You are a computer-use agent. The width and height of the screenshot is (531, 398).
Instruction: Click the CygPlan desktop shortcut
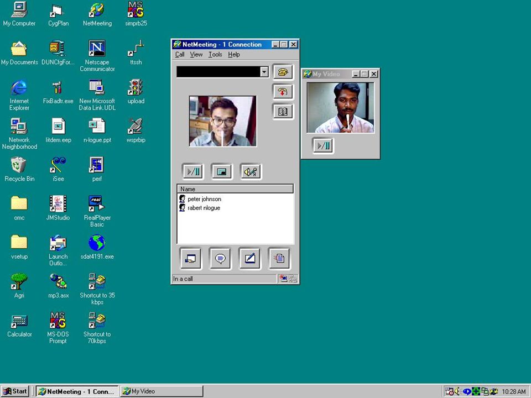click(58, 14)
